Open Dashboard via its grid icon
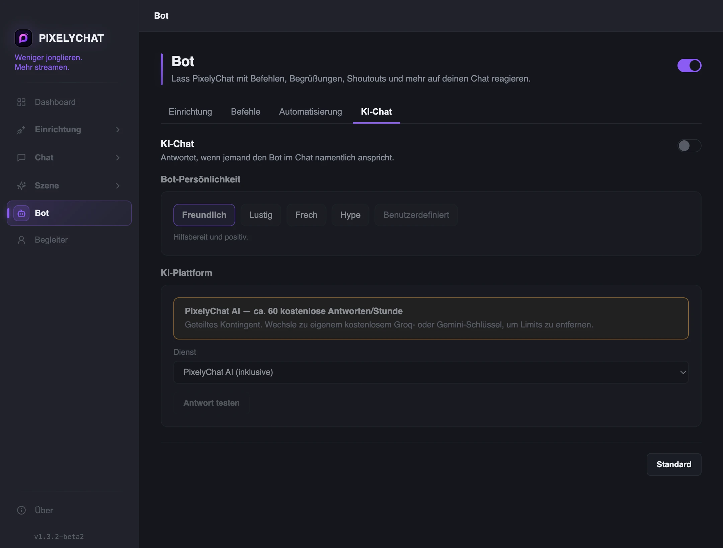Screen dimensions: 723x548 coord(21,102)
